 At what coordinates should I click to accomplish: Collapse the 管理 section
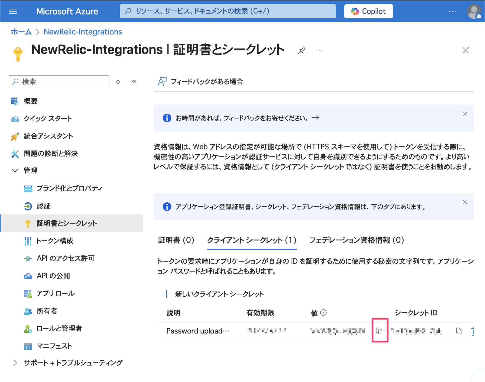coord(15,171)
